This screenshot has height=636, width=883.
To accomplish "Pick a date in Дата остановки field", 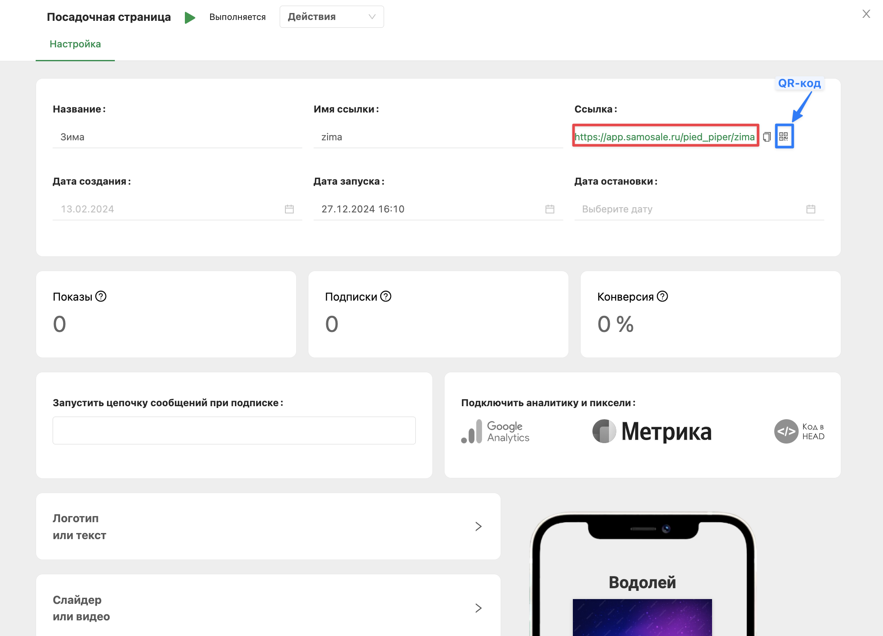I will point(699,209).
